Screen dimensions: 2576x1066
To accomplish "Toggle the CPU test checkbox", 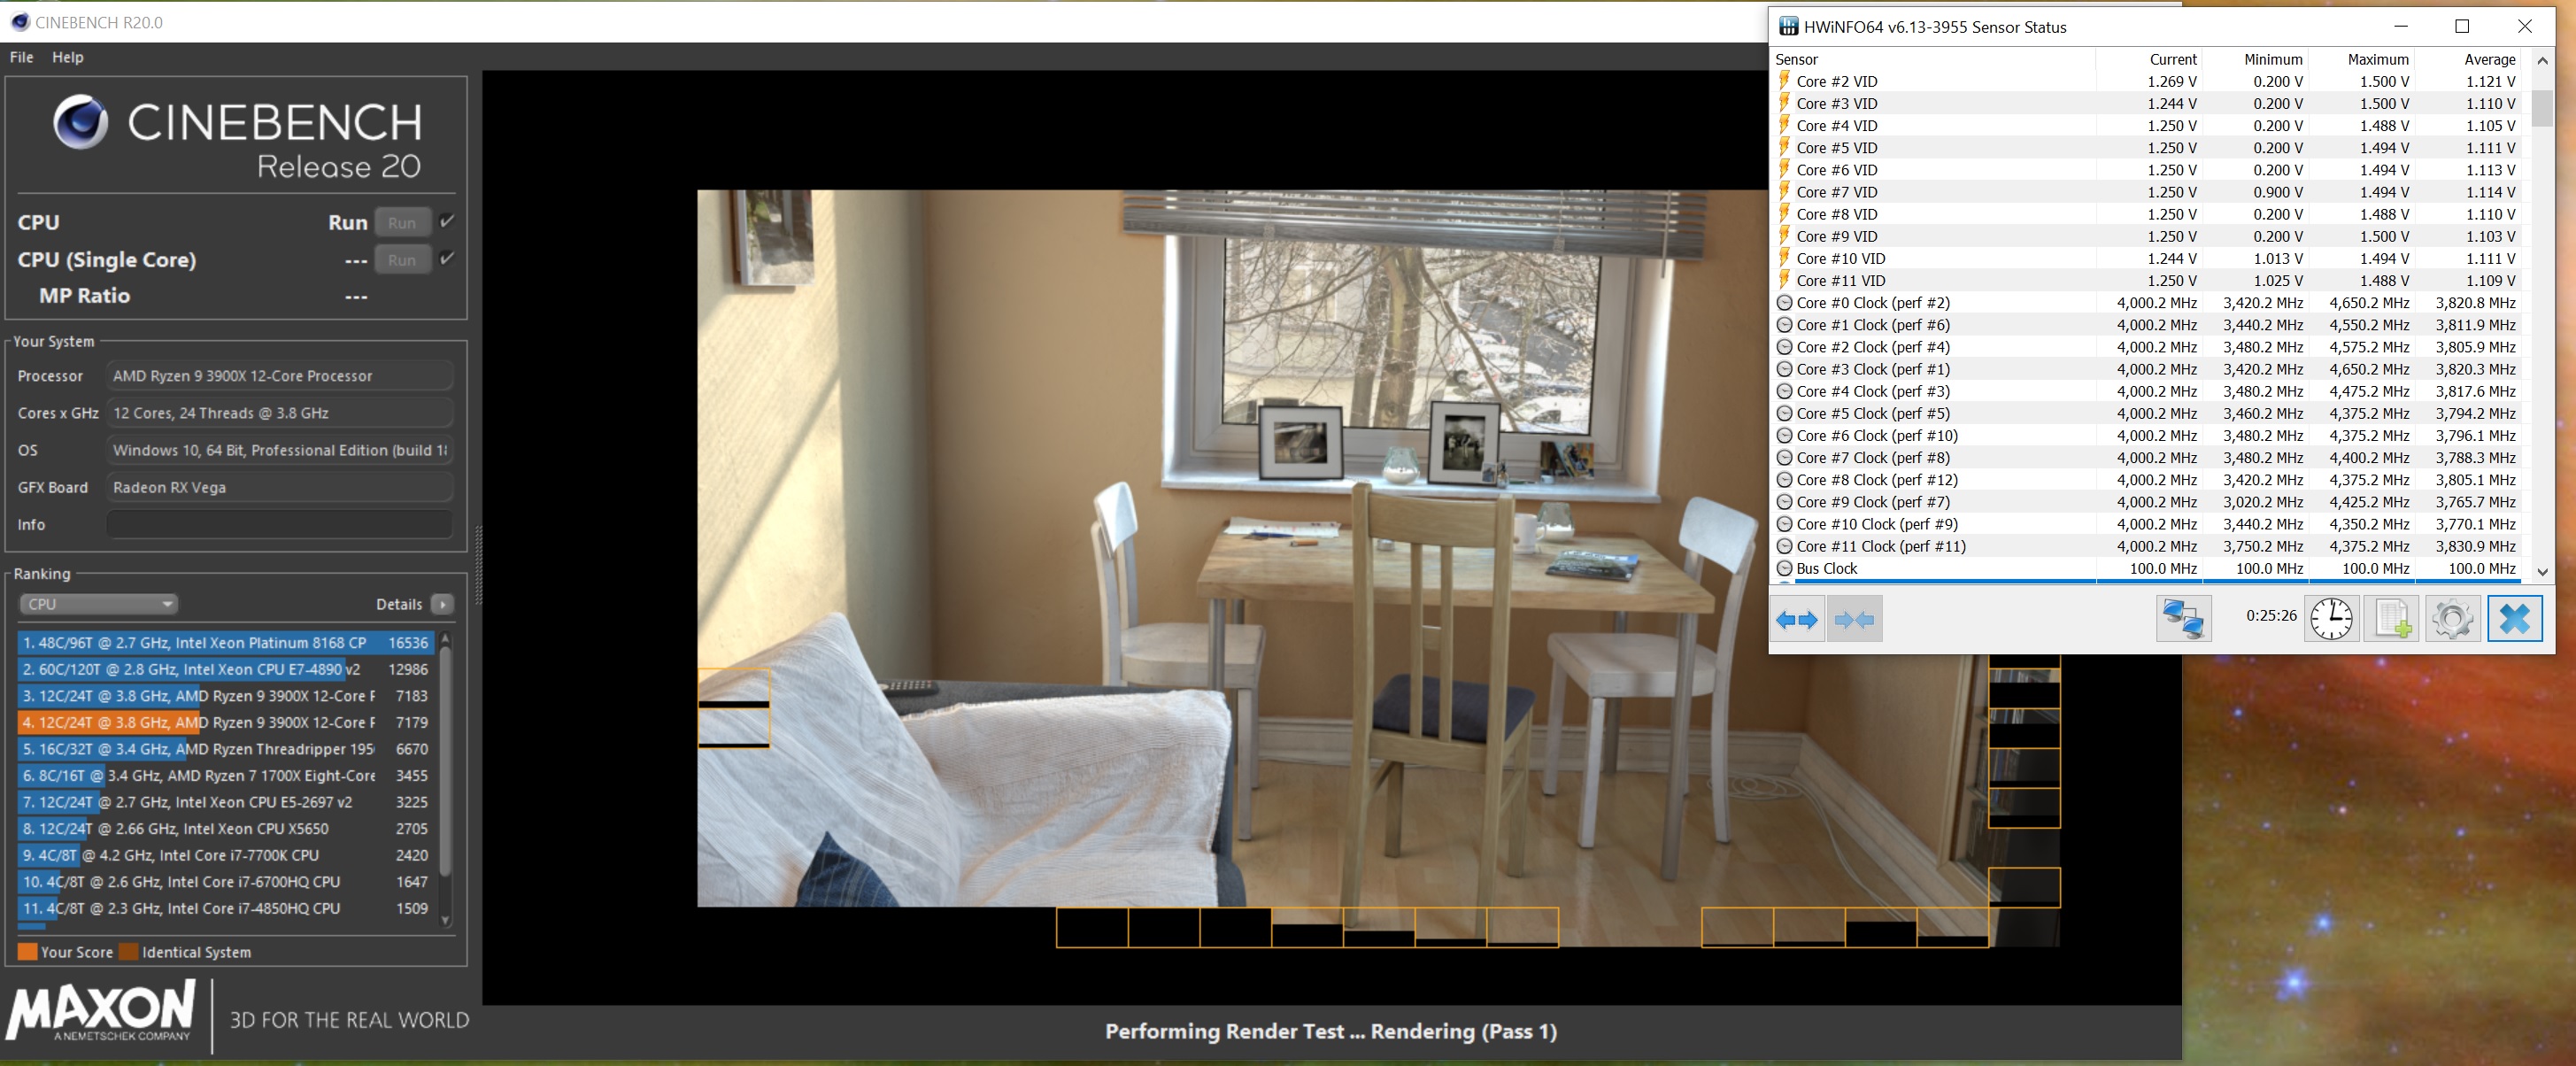I will pyautogui.click(x=447, y=221).
